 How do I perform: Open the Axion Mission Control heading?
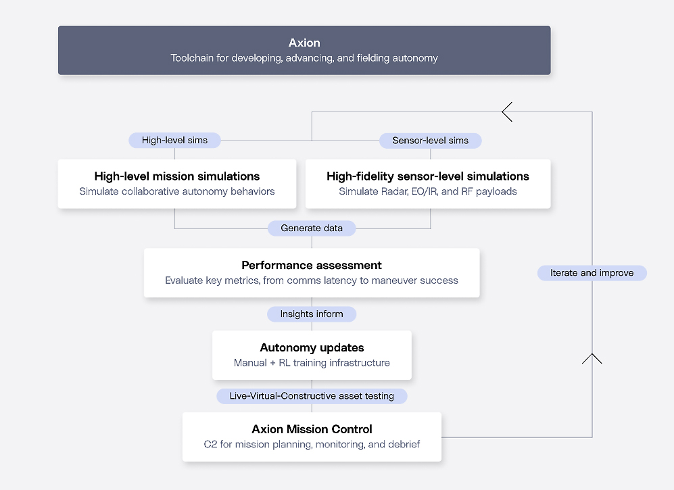coord(312,429)
